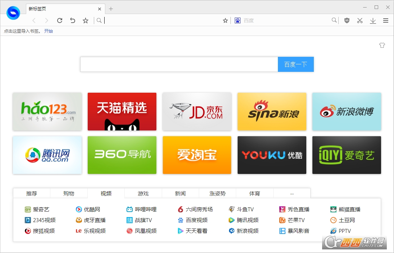The width and height of the screenshot is (394, 253).
Task: Open the 虎牙直播 link
Action: pyautogui.click(x=91, y=220)
